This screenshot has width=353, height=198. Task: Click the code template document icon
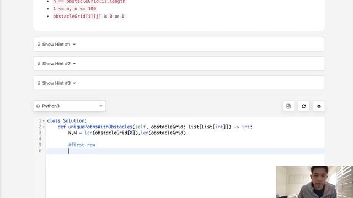[x=288, y=106]
